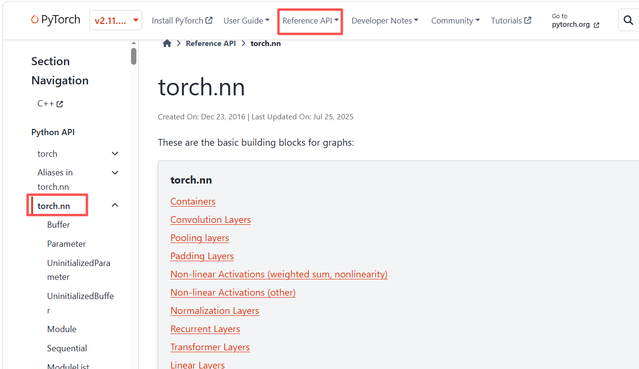Click Reference API in breadcrumb
The width and height of the screenshot is (639, 369).
(211, 43)
